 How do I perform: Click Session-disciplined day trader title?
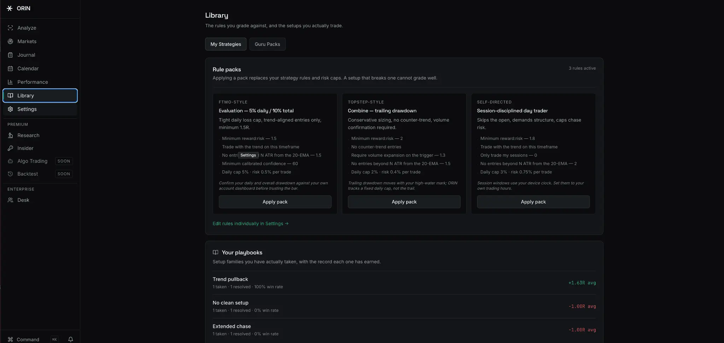pyautogui.click(x=512, y=111)
